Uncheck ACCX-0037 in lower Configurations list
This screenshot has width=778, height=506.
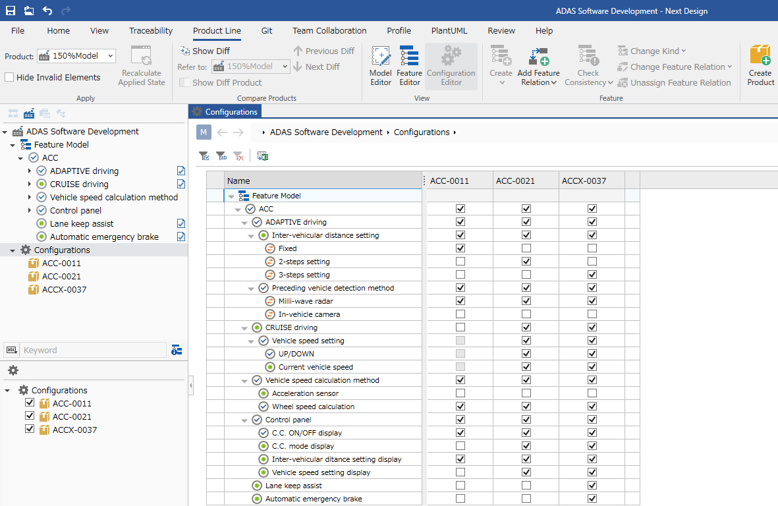pos(30,429)
